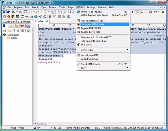
Task: Open the folder explorer tab in side panel
Action: point(10,26)
